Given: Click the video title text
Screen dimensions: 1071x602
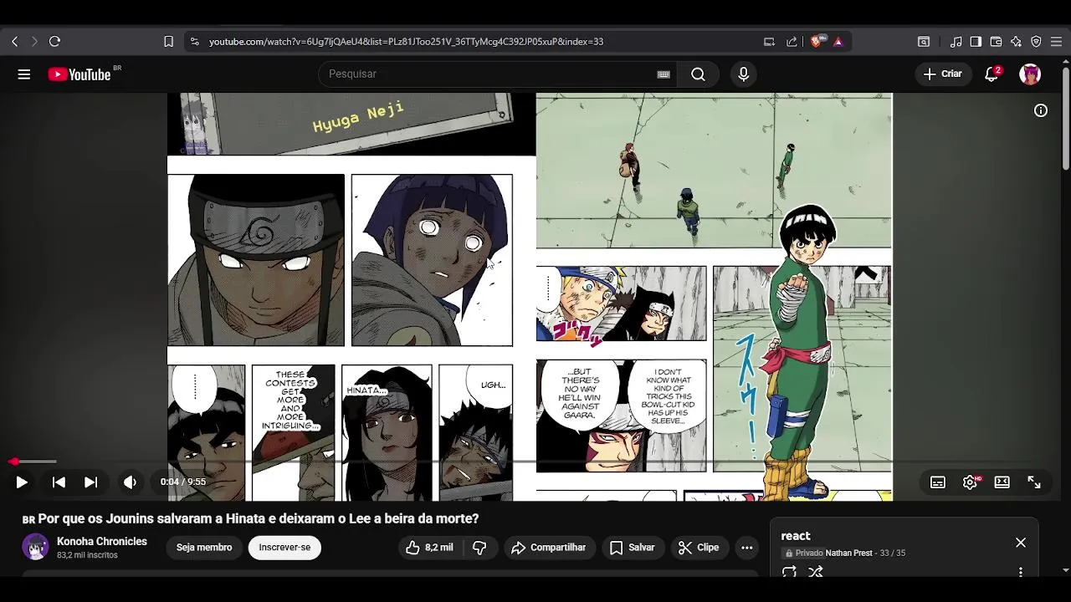Looking at the screenshot, I should point(259,518).
